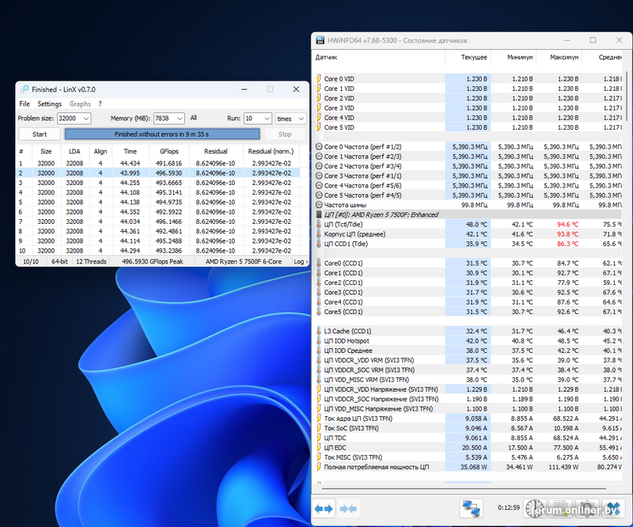
Task: Open the 'times' unit dropdown
Action: pos(301,119)
